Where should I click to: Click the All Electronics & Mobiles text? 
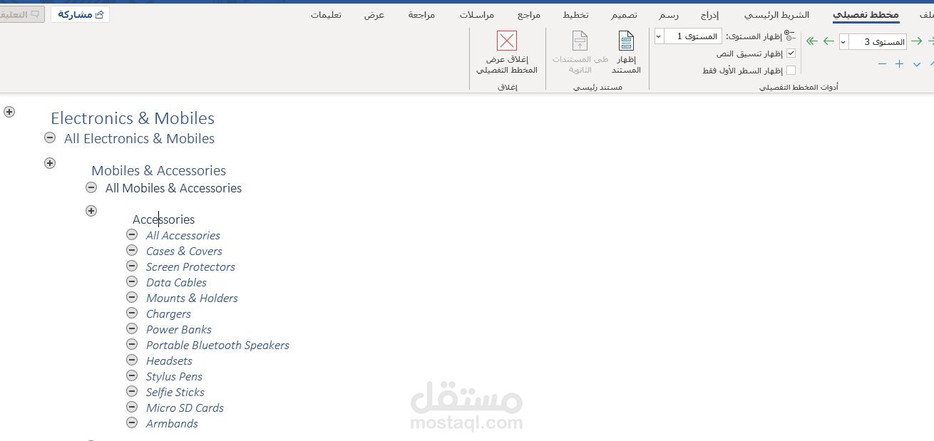139,138
